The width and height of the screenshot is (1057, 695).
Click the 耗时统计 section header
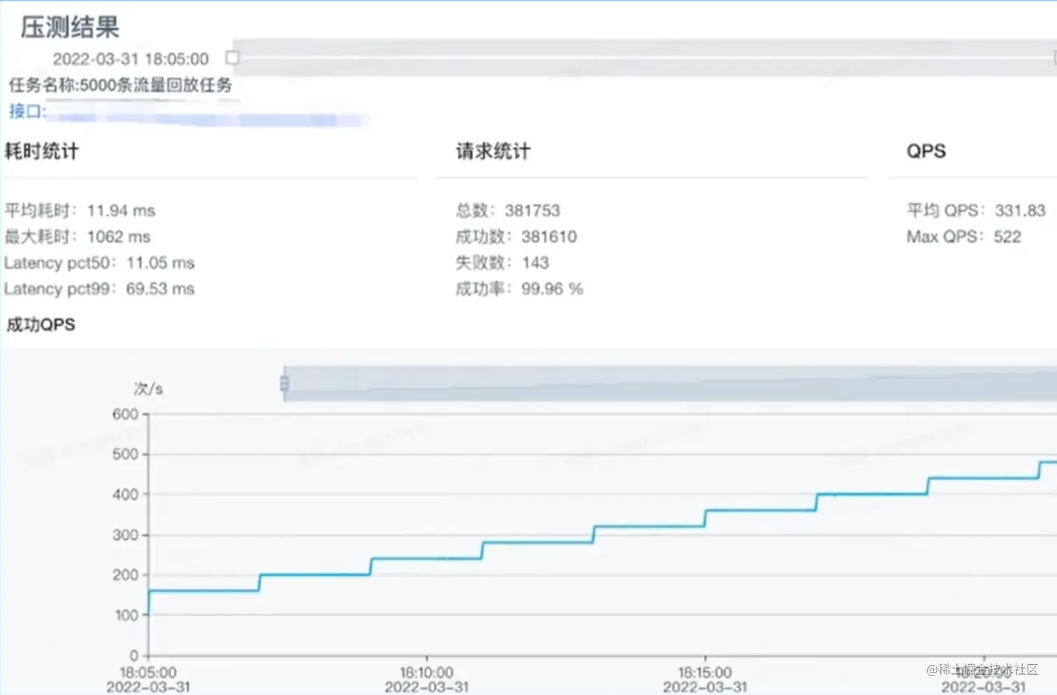(42, 151)
